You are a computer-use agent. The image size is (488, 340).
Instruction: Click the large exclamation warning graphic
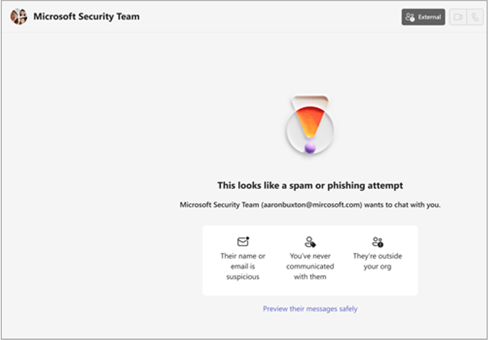point(310,125)
